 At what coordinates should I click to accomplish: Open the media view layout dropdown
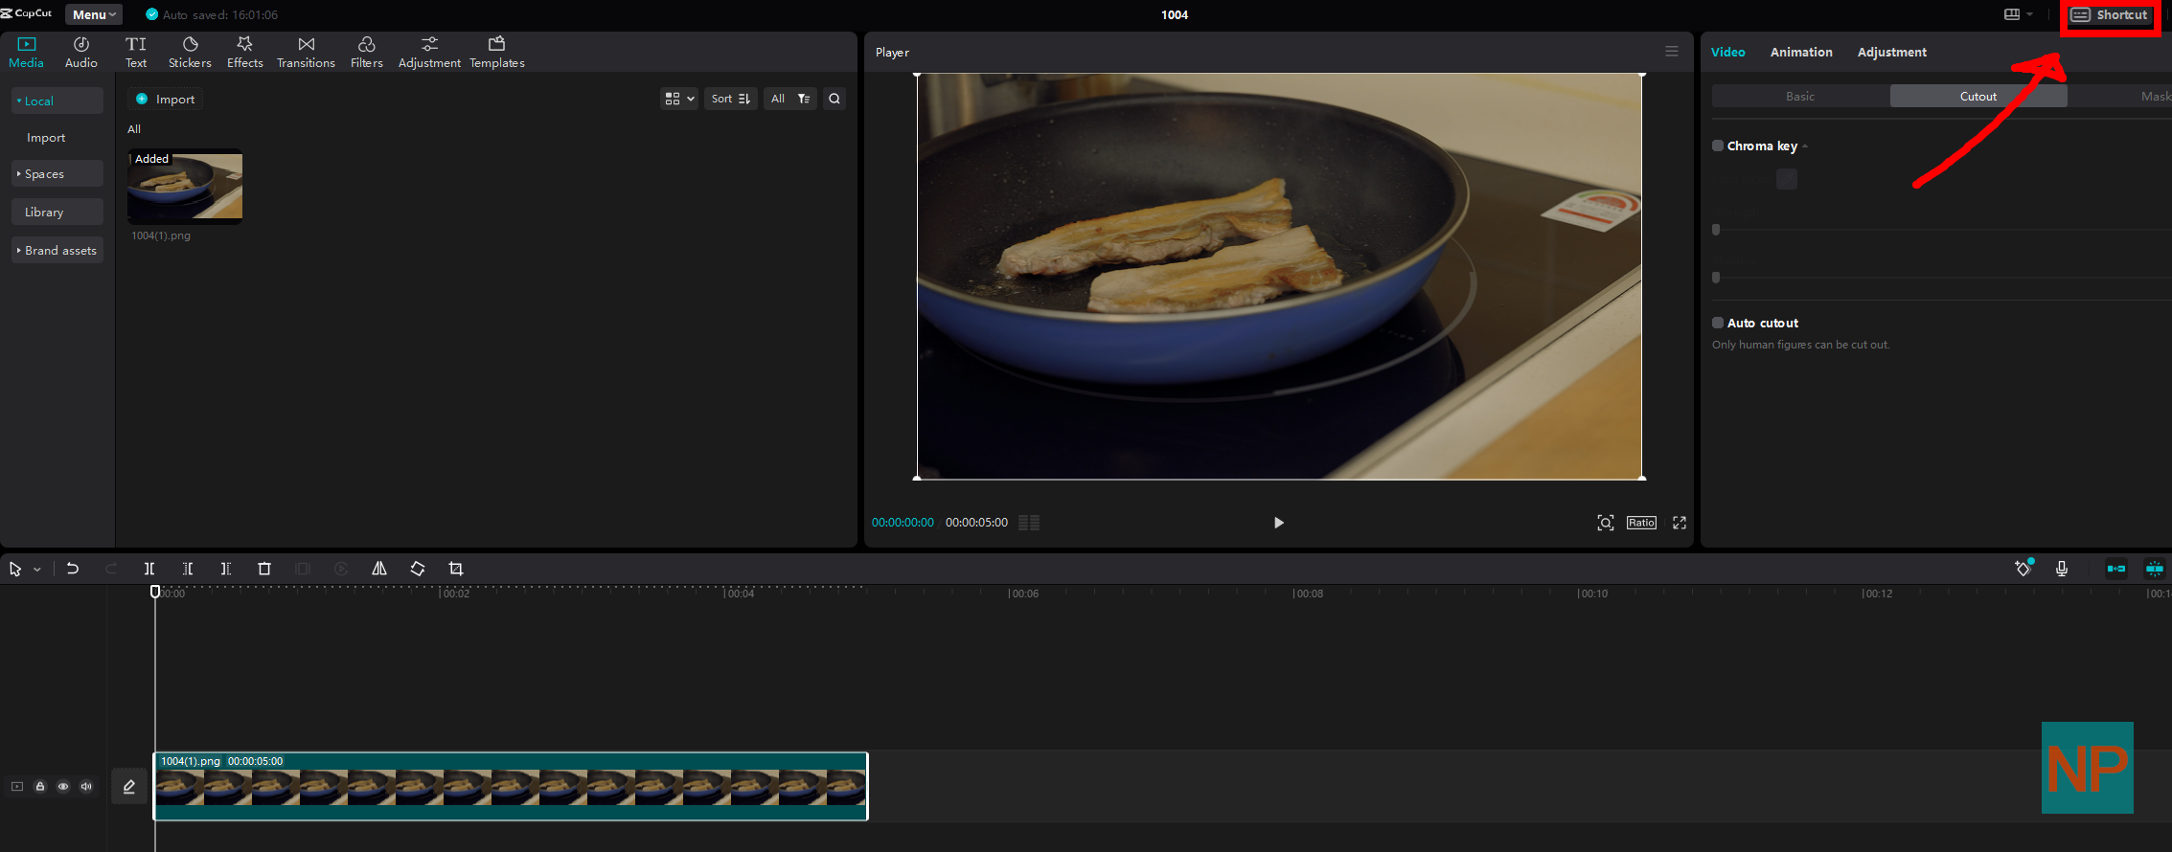[x=679, y=99]
